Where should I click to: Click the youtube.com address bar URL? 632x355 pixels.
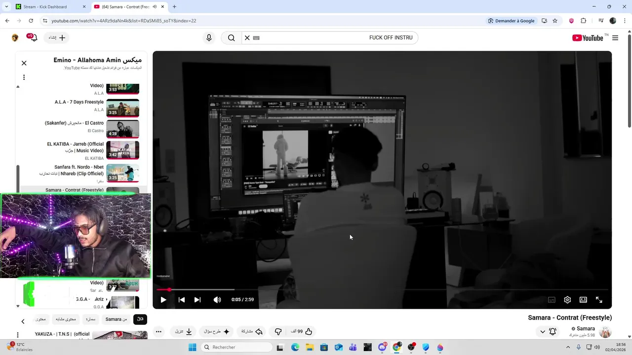(123, 21)
